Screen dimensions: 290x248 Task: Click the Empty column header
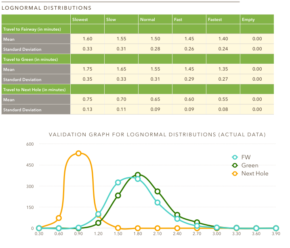pyautogui.click(x=248, y=19)
